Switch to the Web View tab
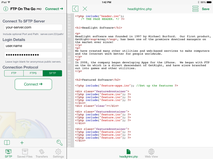Viewport: 213px width, 159px height. click(x=151, y=154)
